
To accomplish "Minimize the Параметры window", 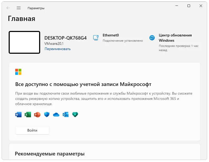I will (x=177, y=6).
